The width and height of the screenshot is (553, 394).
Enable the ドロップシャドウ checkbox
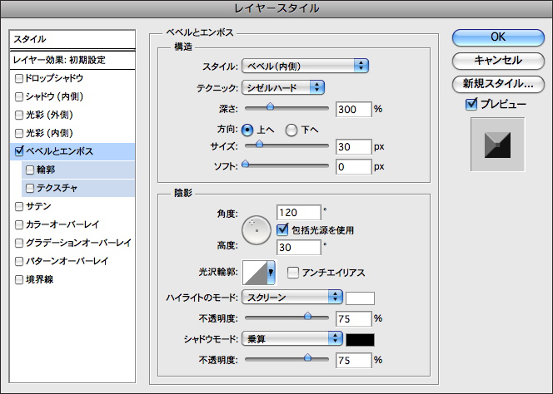point(19,78)
